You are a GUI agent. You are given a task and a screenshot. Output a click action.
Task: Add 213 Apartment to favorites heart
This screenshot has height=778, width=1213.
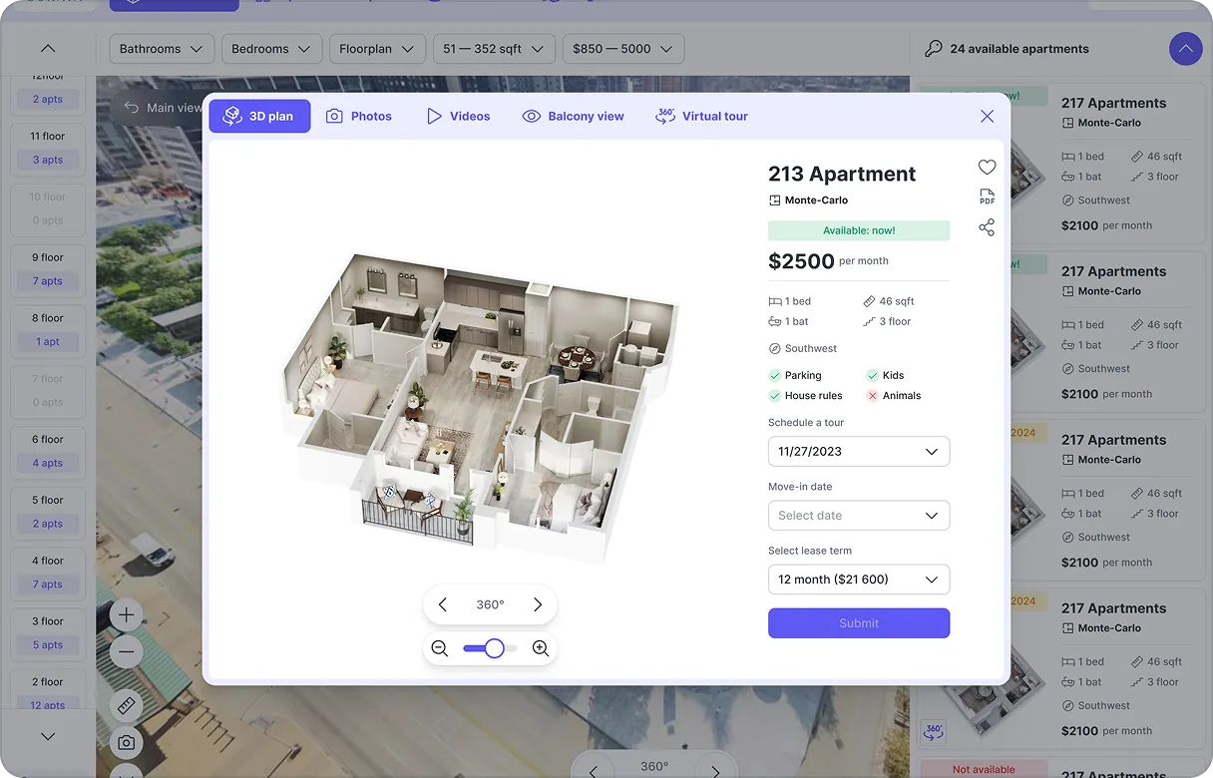coord(987,168)
